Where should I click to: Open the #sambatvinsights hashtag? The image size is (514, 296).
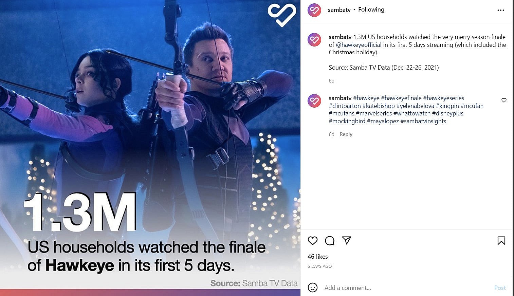[423, 121]
